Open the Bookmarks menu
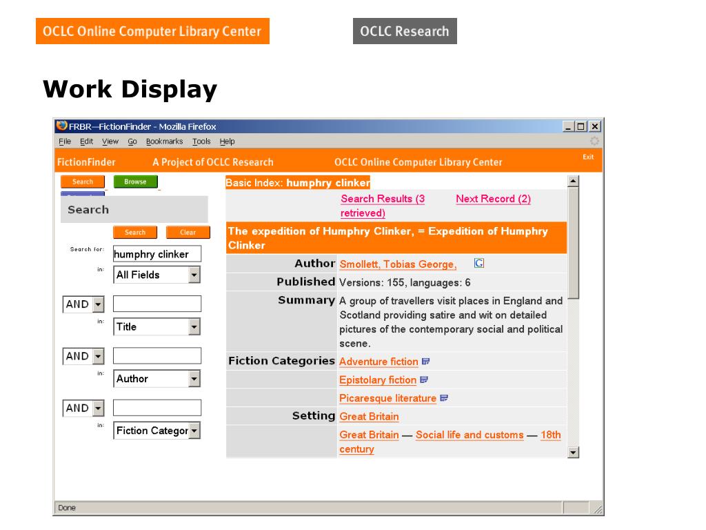Viewport: 706px width, 530px height. 164,141
